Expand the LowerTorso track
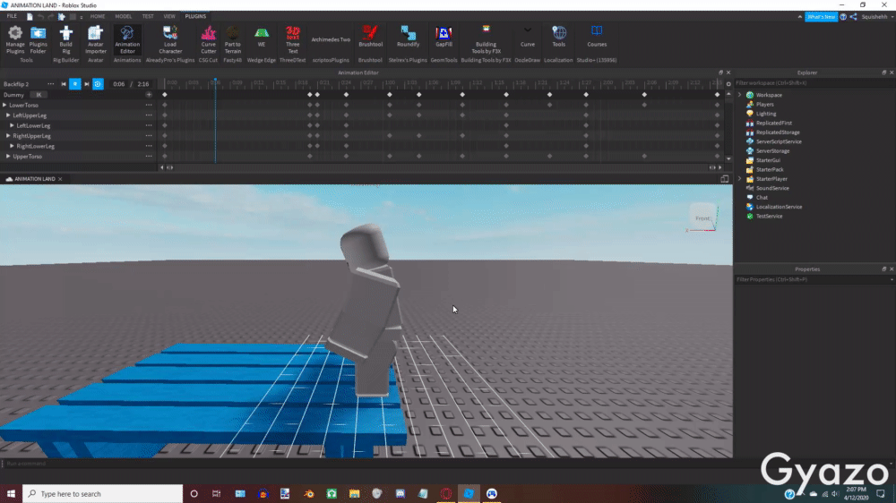Image resolution: width=896 pixels, height=503 pixels. pos(4,105)
